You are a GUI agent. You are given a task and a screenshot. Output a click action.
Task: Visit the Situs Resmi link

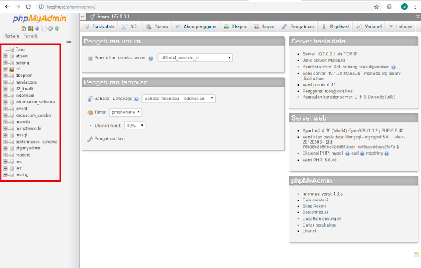click(314, 207)
